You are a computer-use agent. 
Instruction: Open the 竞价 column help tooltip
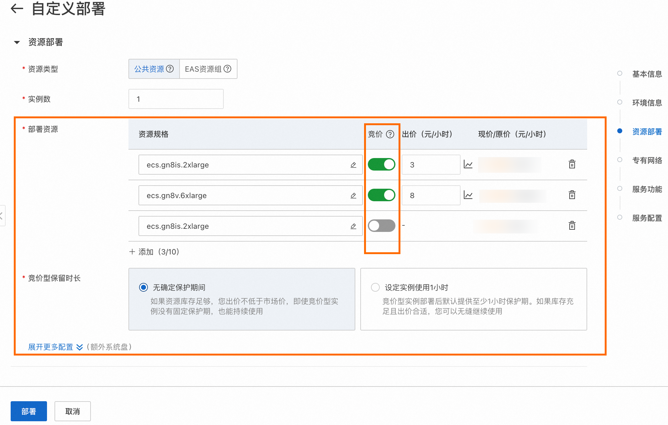[x=390, y=134]
